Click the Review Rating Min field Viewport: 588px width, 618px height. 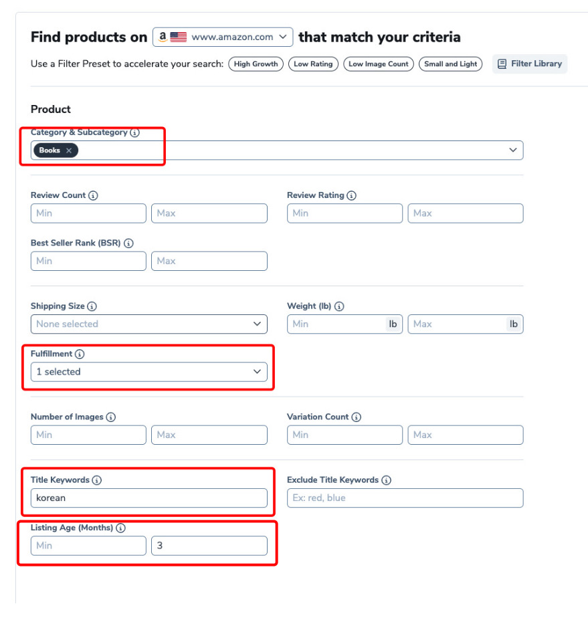tap(345, 213)
